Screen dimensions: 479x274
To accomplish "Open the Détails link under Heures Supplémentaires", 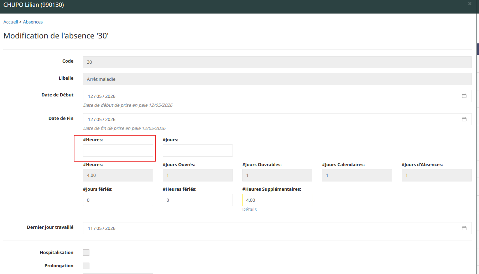I will [250, 210].
